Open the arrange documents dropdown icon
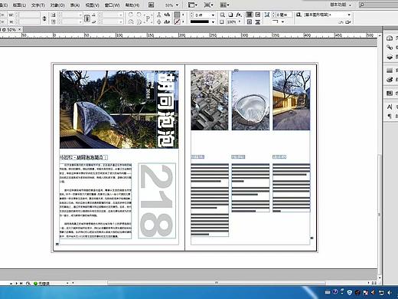This screenshot has height=299, width=398. [224, 5]
